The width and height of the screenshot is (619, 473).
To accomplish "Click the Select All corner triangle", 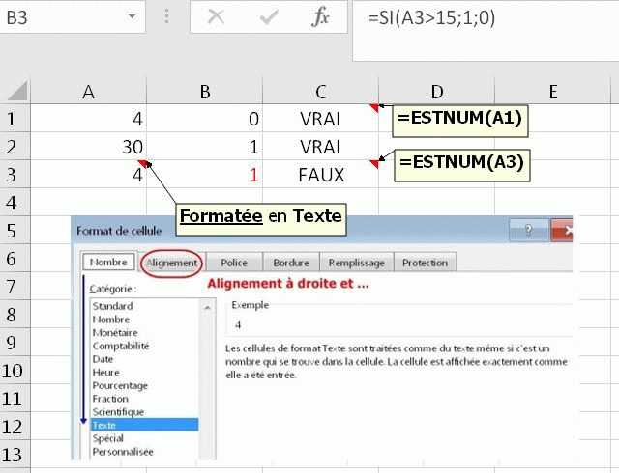I will pyautogui.click(x=16, y=92).
